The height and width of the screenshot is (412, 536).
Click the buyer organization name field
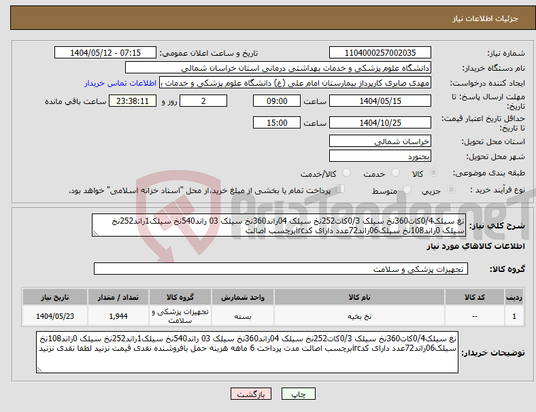278,67
